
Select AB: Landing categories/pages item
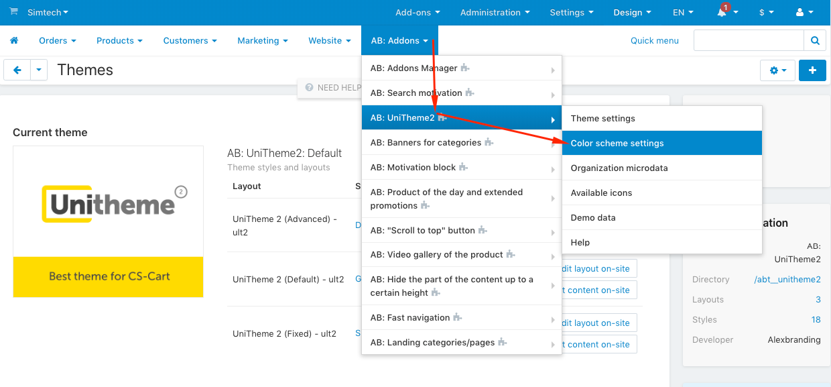[462, 342]
